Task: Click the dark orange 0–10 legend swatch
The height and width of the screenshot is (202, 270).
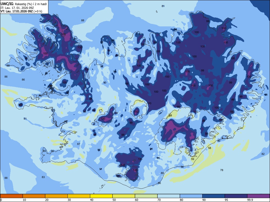Action: [11, 196]
